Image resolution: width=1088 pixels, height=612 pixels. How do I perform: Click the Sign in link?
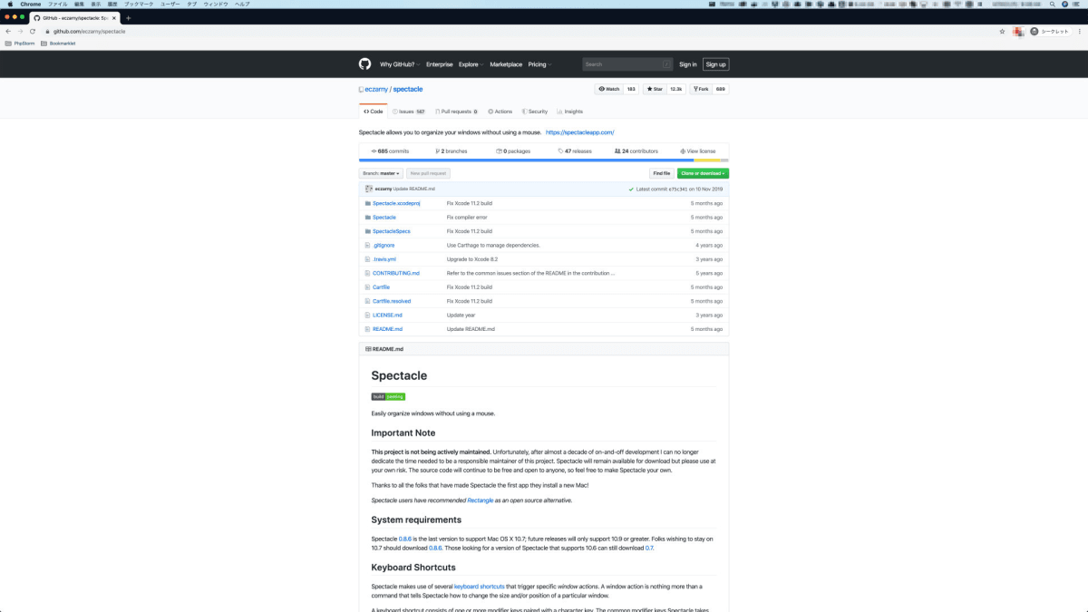coord(688,64)
